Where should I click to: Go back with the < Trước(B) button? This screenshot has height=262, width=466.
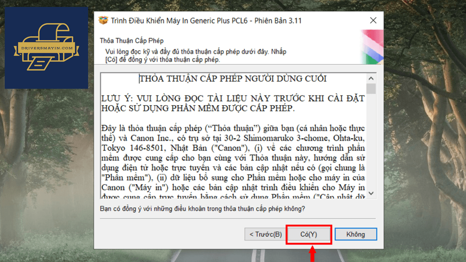coord(265,234)
